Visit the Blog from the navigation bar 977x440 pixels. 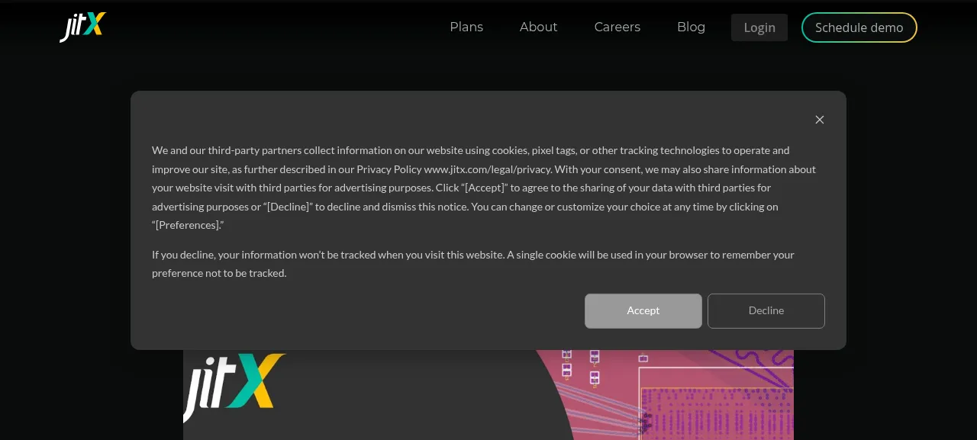(x=691, y=27)
